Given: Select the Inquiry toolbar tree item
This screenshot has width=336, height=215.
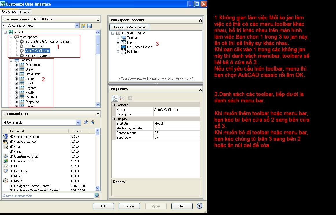Looking at the screenshot, I should 30,79.
